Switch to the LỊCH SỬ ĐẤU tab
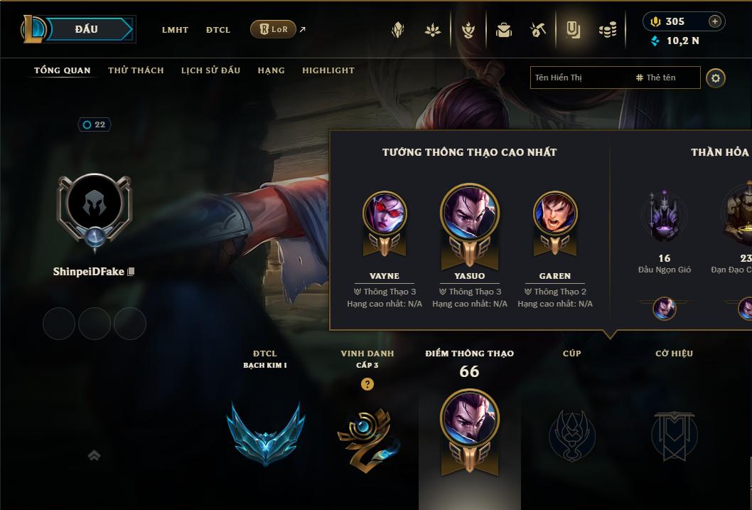The height and width of the screenshot is (510, 752). click(210, 70)
